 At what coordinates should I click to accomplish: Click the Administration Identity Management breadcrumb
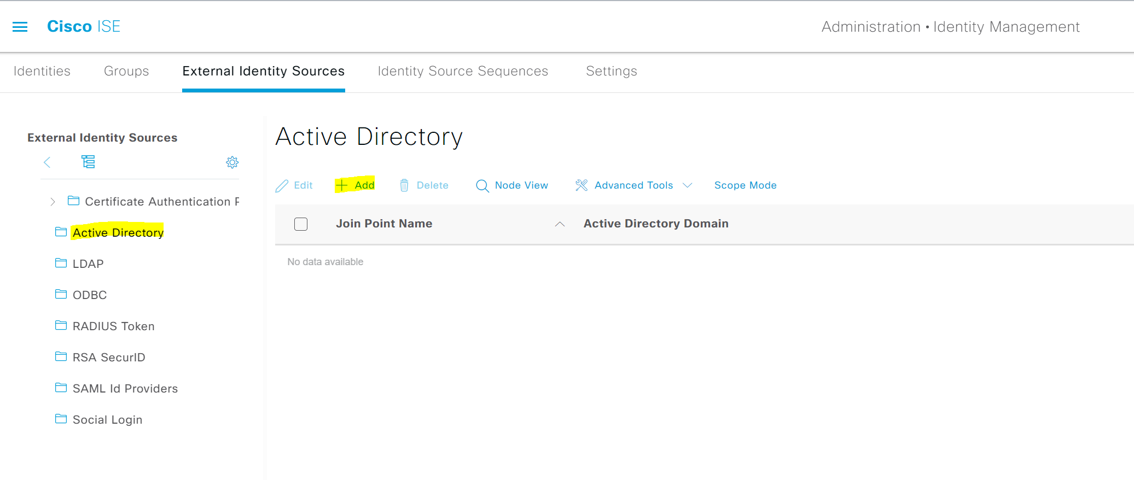(x=951, y=27)
